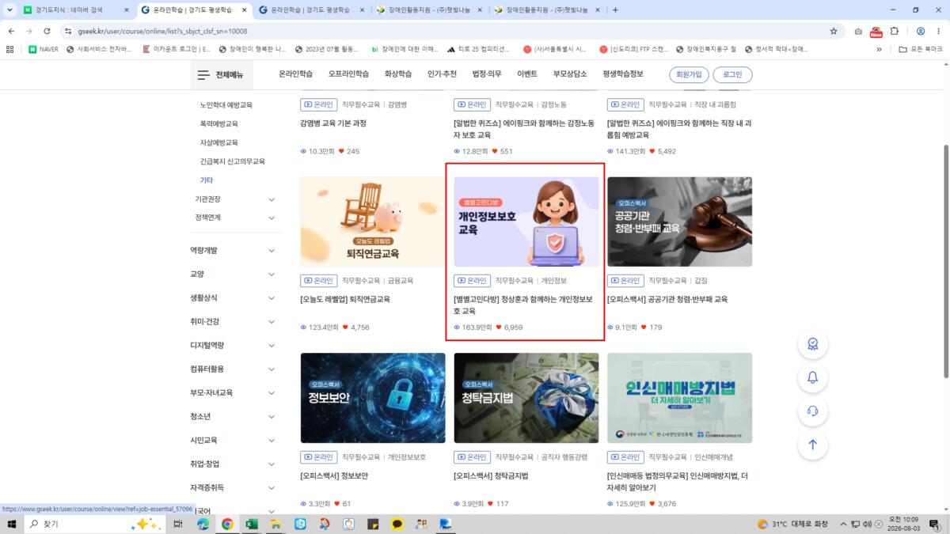Open Excel from the taskbar
950x534 pixels.
pos(252,524)
